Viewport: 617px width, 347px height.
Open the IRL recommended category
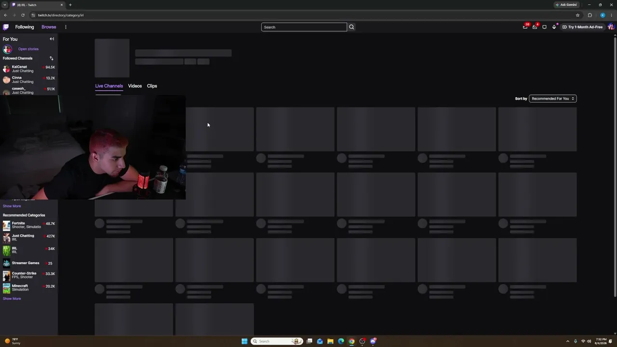pyautogui.click(x=29, y=250)
